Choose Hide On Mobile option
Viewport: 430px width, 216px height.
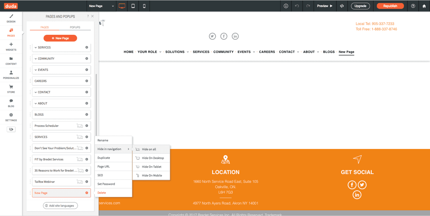[152, 175]
